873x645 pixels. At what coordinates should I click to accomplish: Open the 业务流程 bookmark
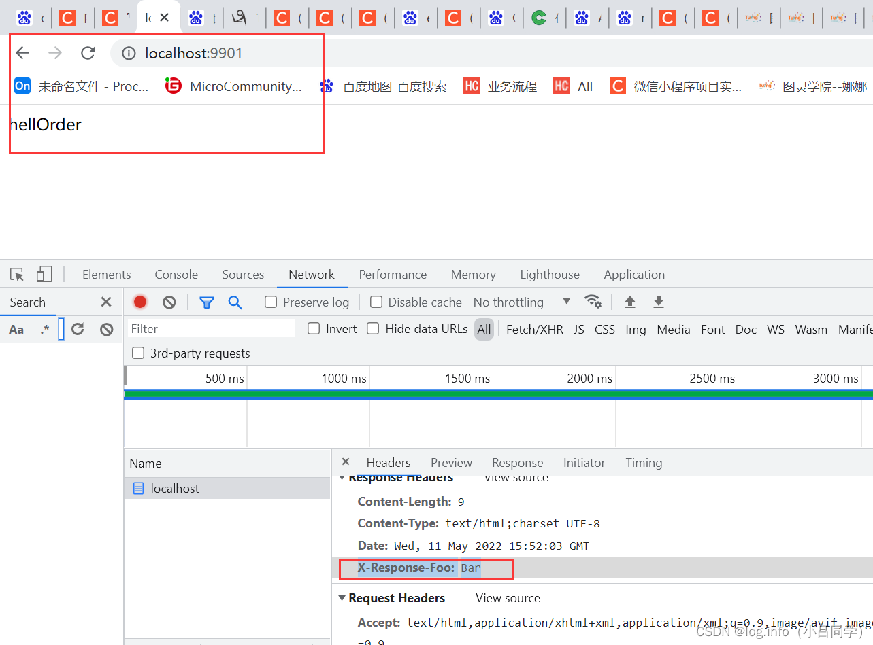tap(500, 86)
